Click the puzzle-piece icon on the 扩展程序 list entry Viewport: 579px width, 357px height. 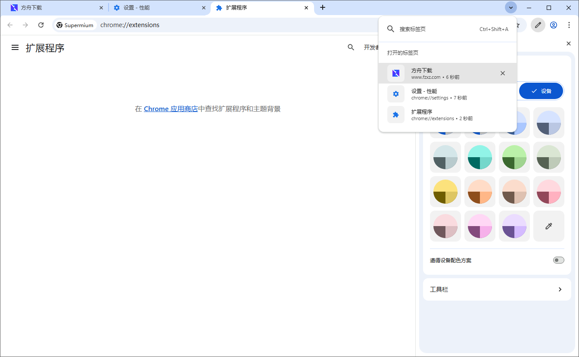(x=395, y=115)
